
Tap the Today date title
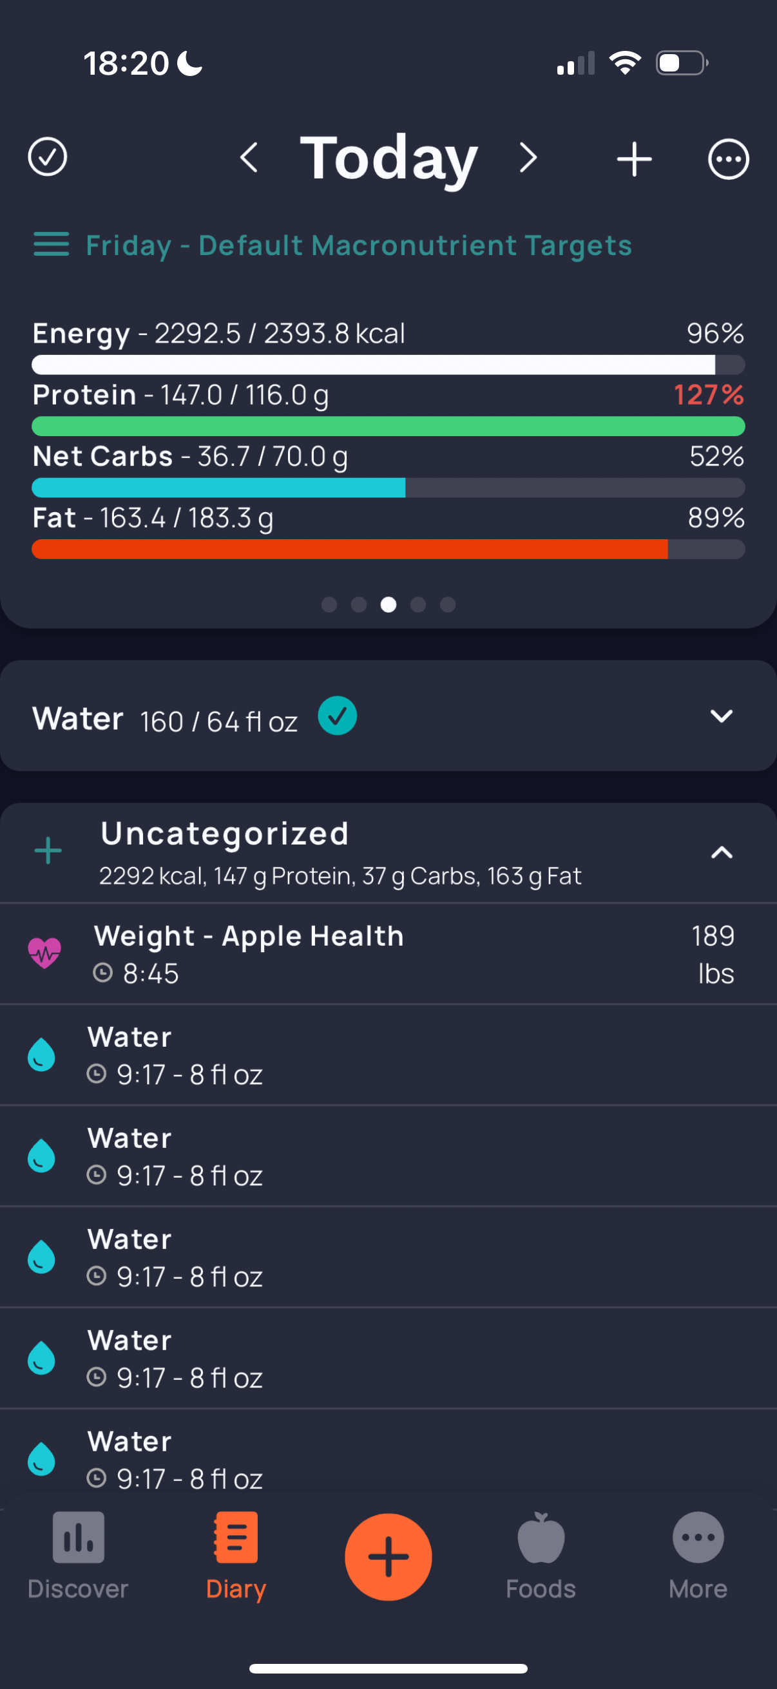click(x=388, y=158)
